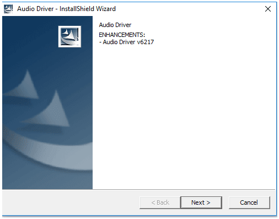279x219 pixels.
Task: Click the "Audio Driver - InstallShield Wizard" title
Action: tap(66, 9)
